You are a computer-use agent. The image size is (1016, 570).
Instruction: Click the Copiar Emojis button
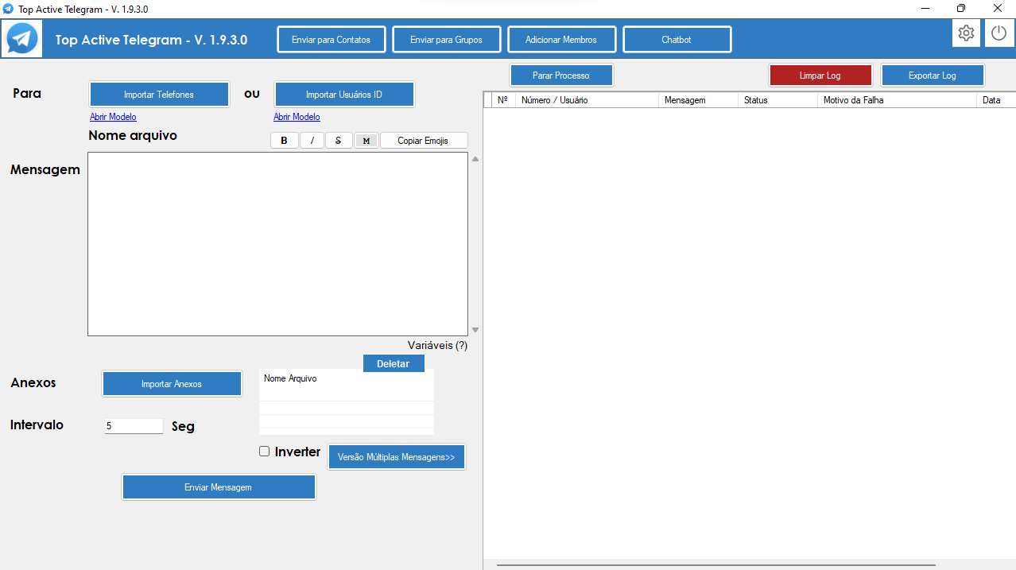(424, 141)
